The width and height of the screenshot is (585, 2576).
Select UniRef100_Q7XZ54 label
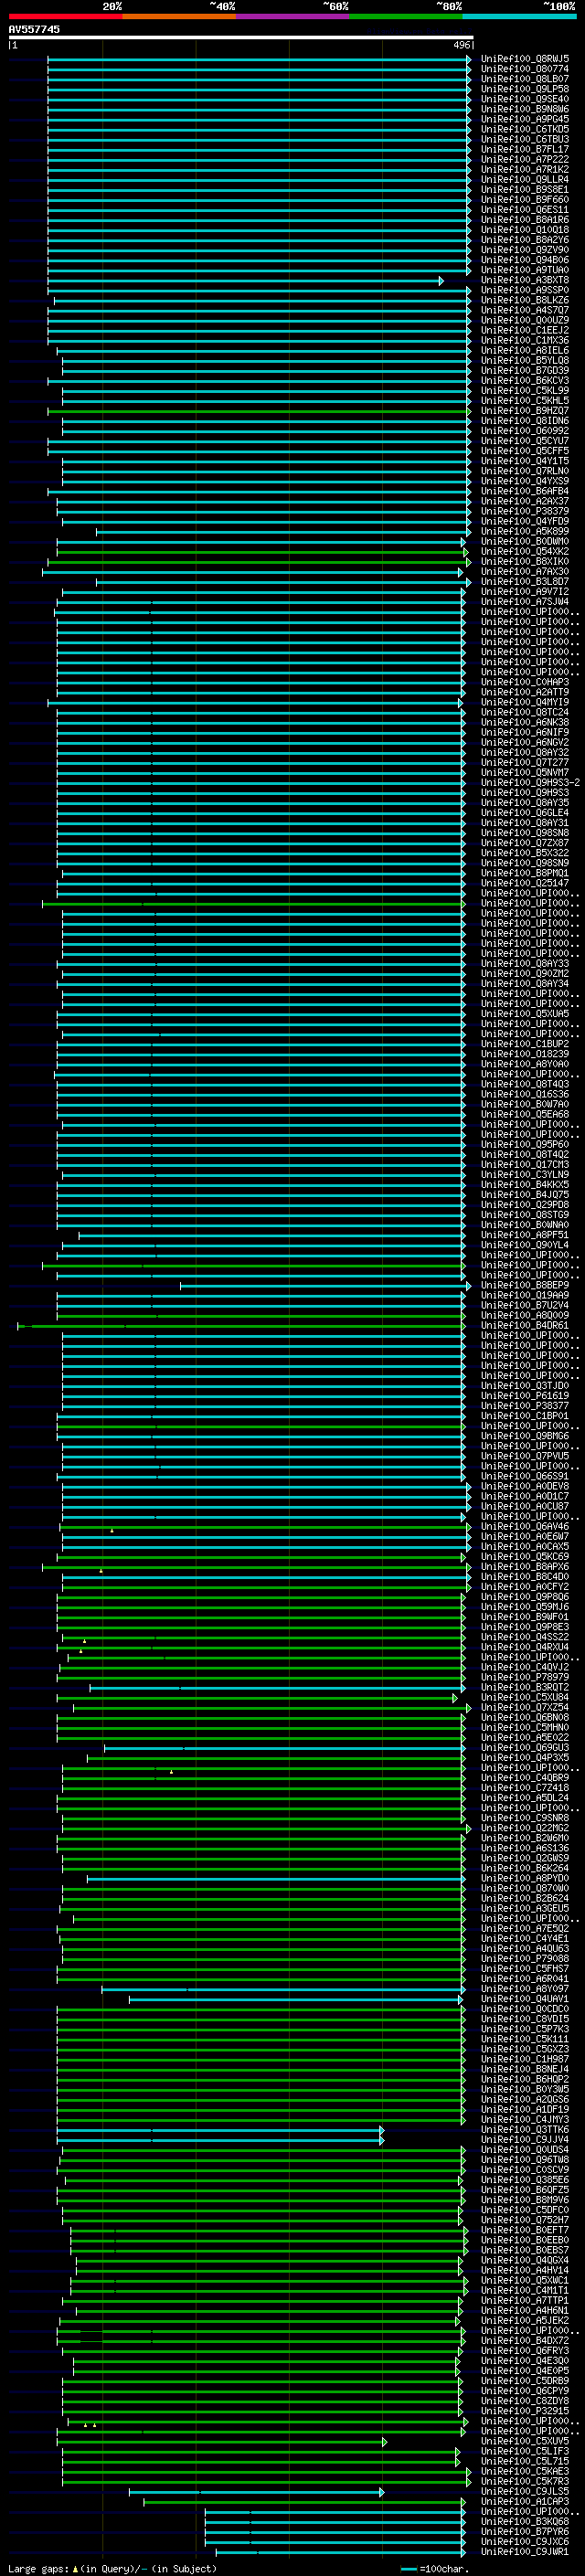[524, 1707]
